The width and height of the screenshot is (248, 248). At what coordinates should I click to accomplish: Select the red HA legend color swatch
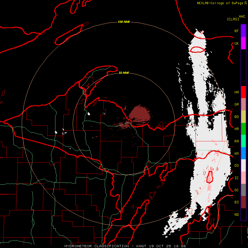[243, 92]
